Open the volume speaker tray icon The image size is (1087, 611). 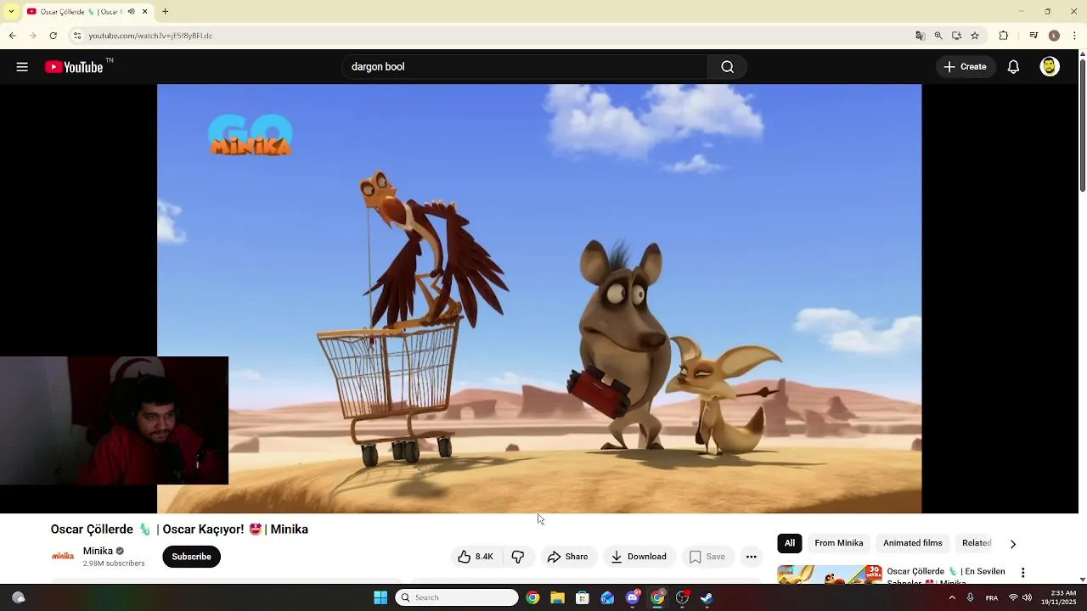pyautogui.click(x=1027, y=597)
